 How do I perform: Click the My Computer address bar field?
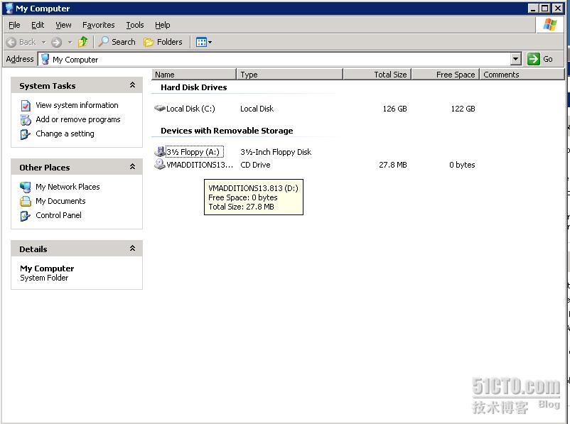point(280,59)
